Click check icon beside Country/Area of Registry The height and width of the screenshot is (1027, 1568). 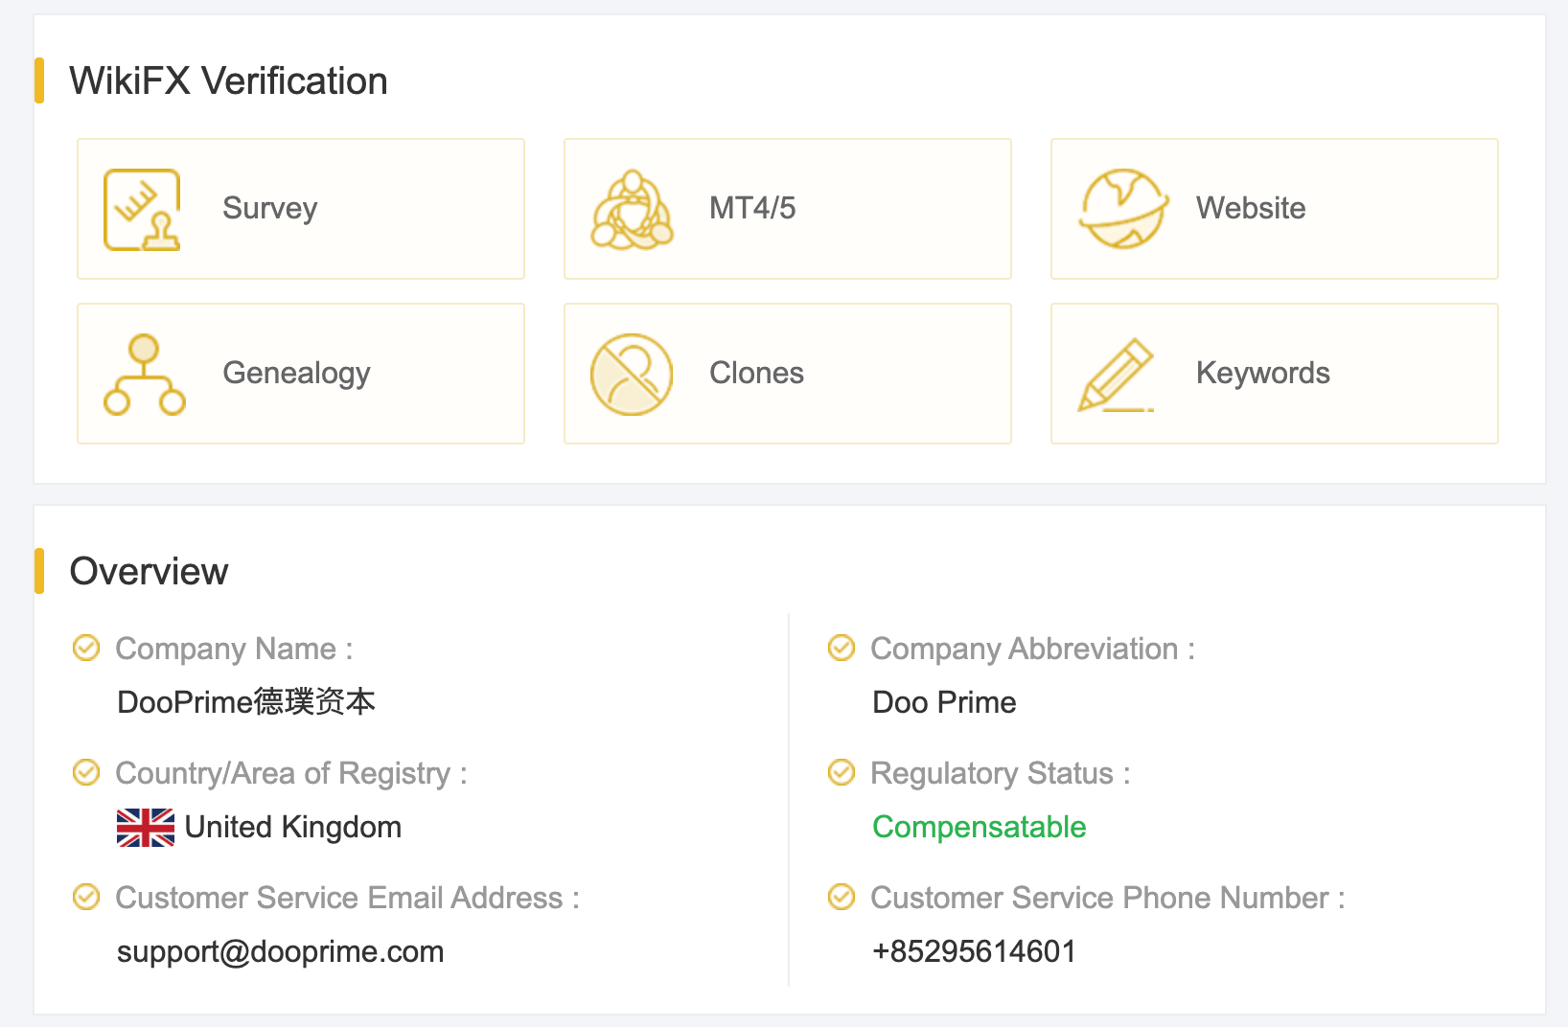86,772
